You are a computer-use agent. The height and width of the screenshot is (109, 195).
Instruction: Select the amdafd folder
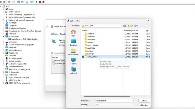pyautogui.click(x=90, y=34)
